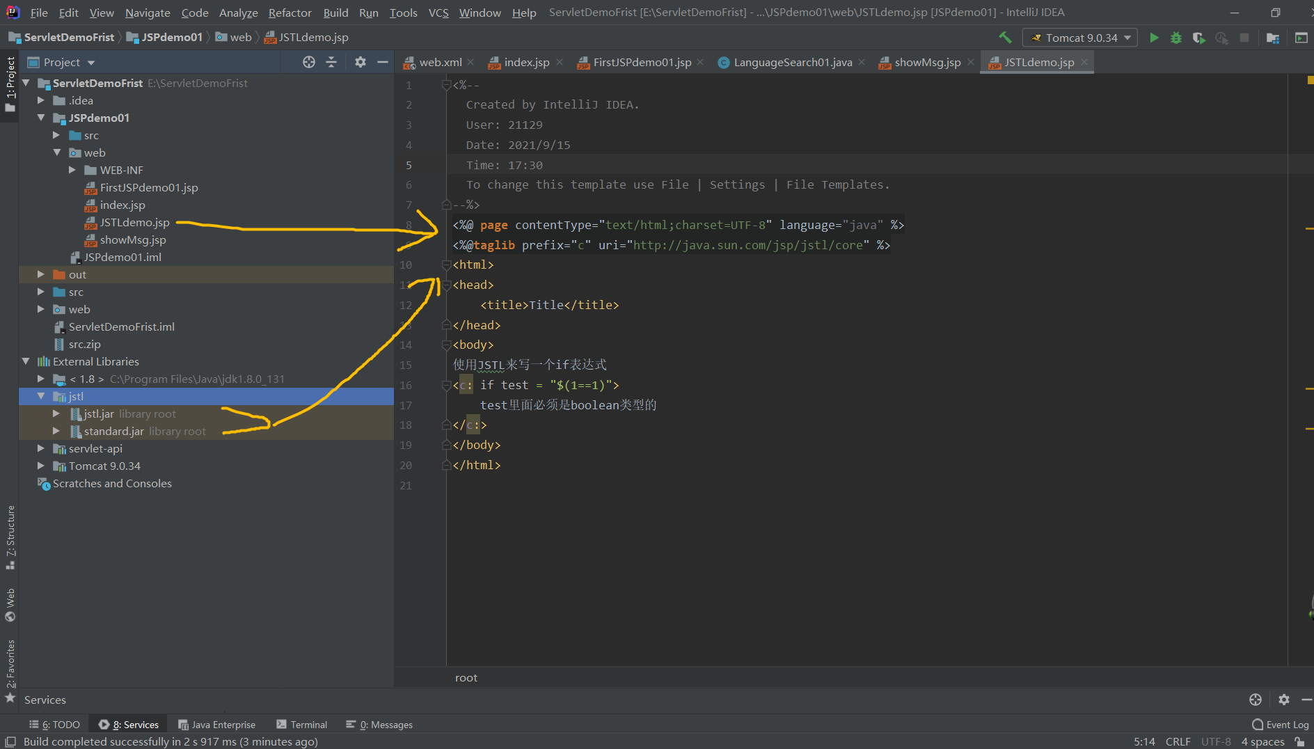Screen dimensions: 1314x749
Task: Collapse the ServletDemoFrist root node
Action: 26,83
